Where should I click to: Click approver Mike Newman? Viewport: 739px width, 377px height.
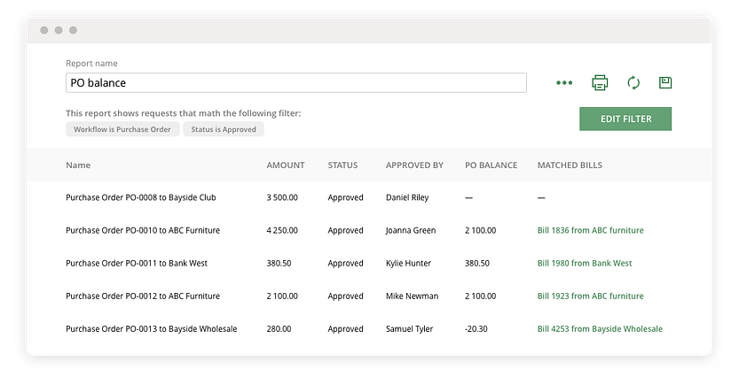click(412, 296)
